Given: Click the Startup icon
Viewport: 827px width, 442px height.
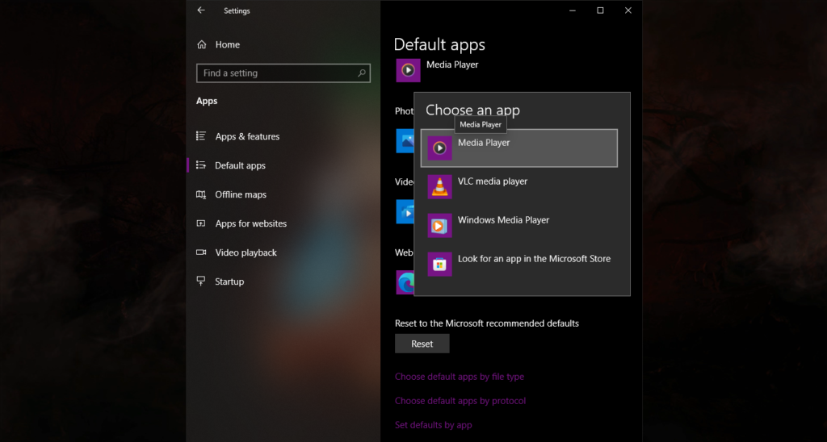Looking at the screenshot, I should [201, 281].
